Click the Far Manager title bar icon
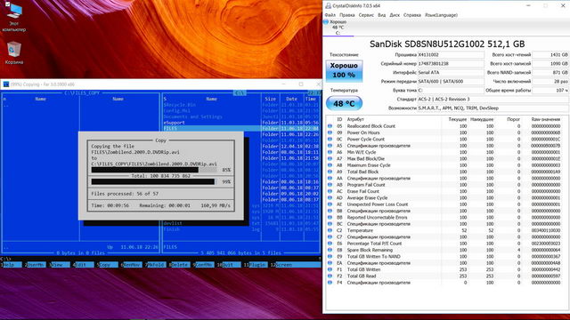Image resolution: width=570 pixels, height=320 pixels. tap(6, 84)
